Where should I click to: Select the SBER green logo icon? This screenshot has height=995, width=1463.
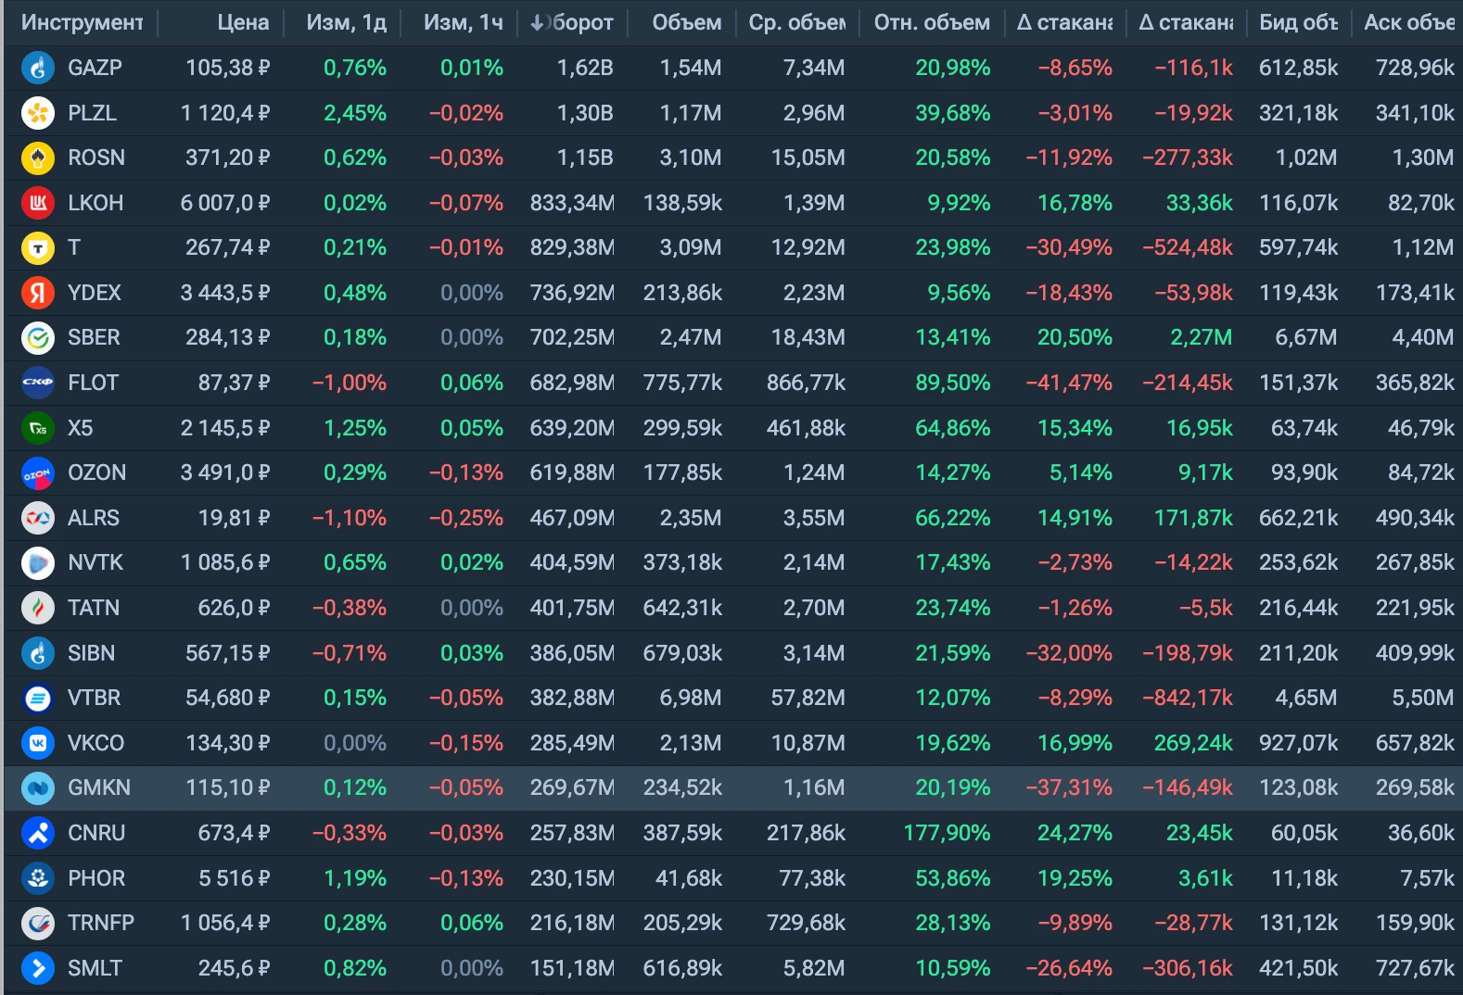coord(38,337)
